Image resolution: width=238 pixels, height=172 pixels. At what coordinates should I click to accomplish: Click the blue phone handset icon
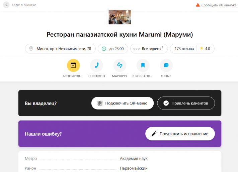pyautogui.click(x=96, y=66)
